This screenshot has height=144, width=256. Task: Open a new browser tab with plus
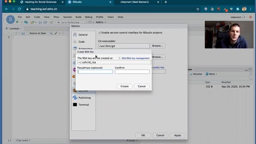click(x=166, y=2)
